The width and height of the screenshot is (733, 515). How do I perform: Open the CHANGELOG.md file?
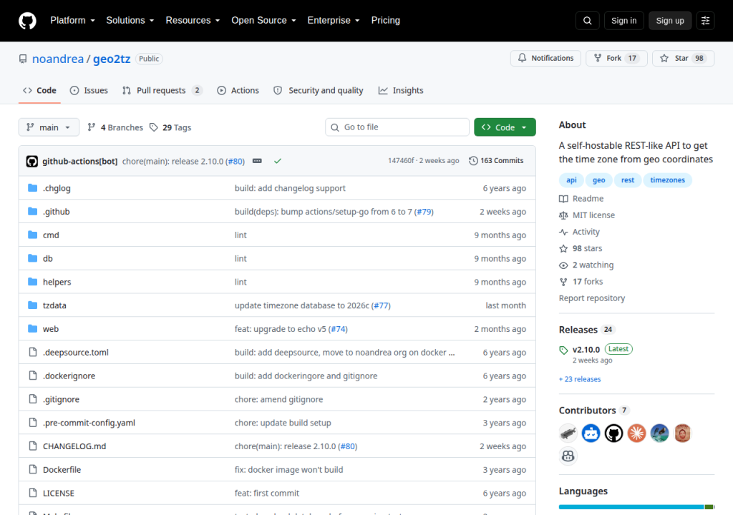click(x=74, y=446)
